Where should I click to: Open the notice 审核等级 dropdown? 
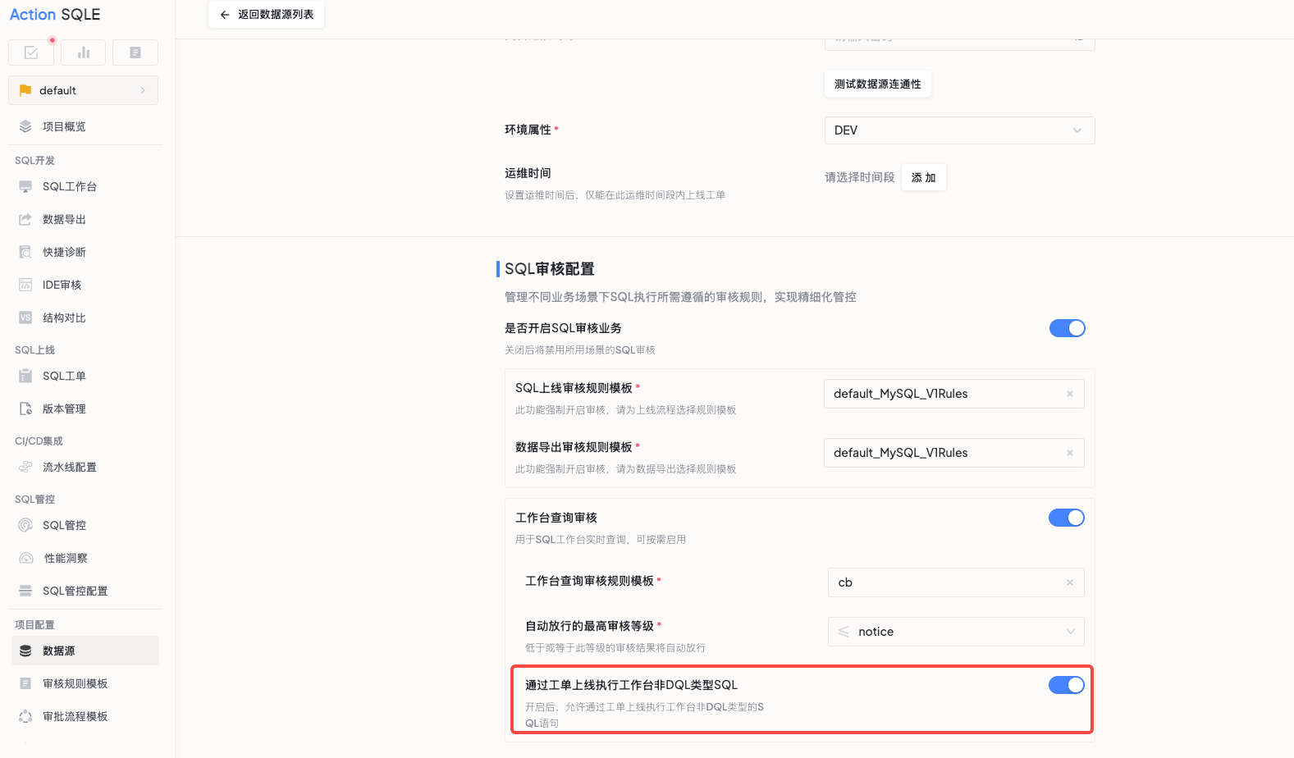[955, 632]
